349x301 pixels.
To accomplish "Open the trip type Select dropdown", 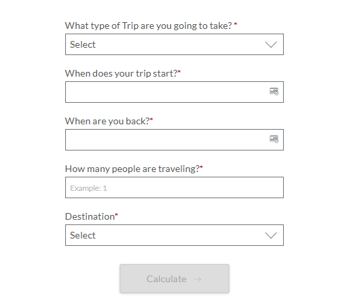I will pos(174,44).
